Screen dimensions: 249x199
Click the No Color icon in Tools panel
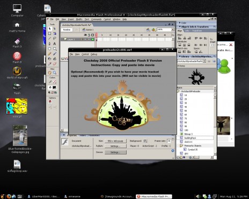[x=53, y=92]
